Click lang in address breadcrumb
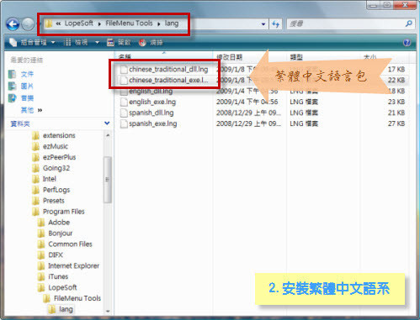The image size is (420, 320). point(172,24)
